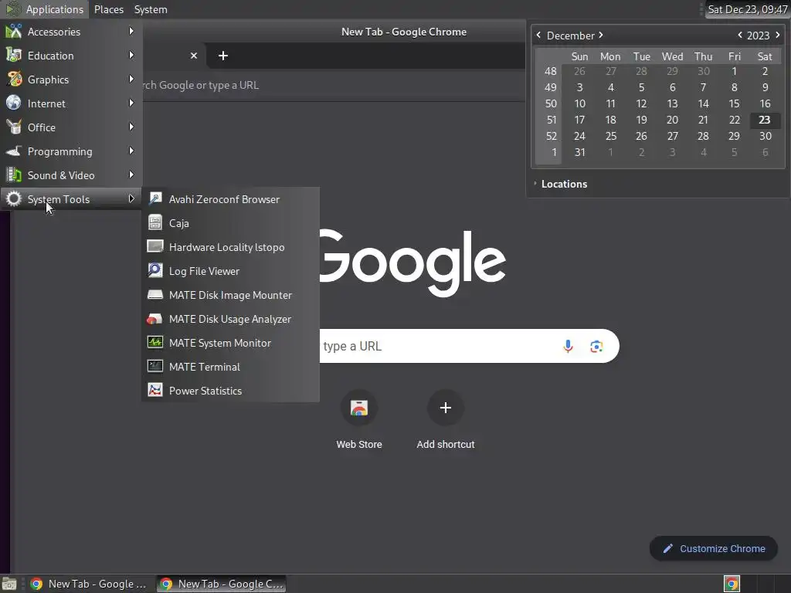Switch to second New Tab - Google C... taskbar window
Image resolution: width=791 pixels, height=593 pixels.
[x=221, y=584]
